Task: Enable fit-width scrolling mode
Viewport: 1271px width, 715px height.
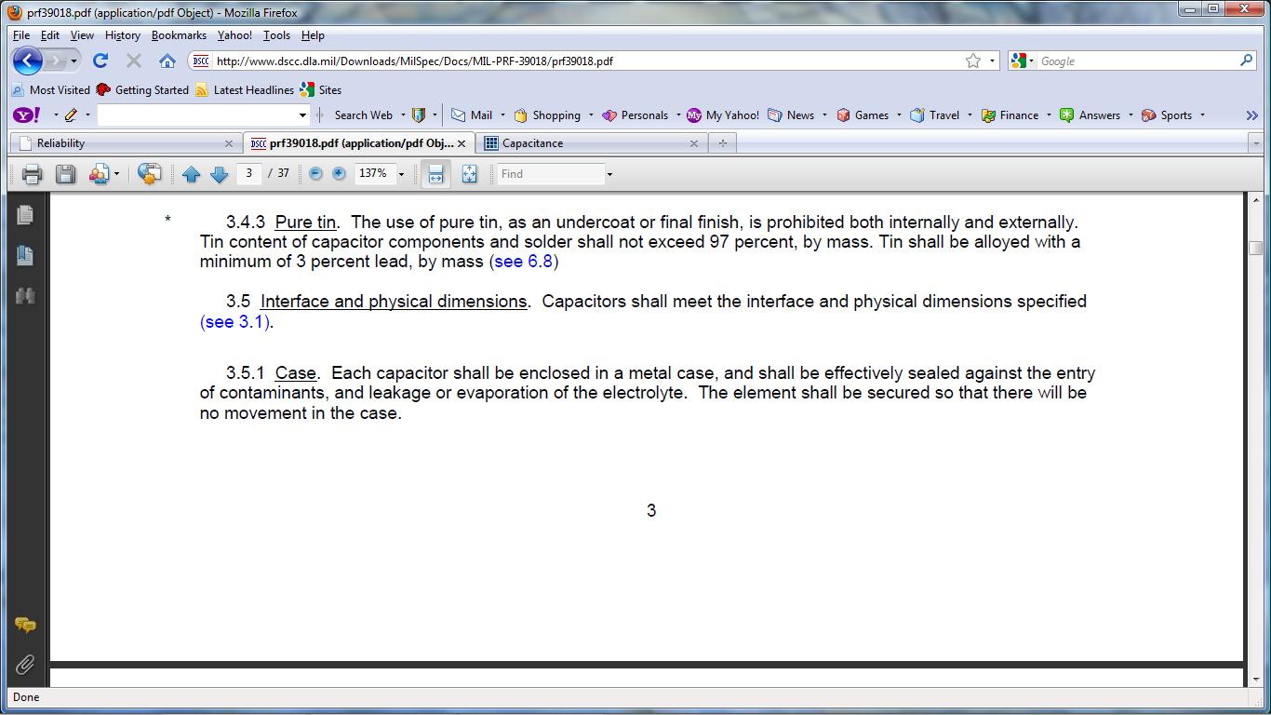Action: 435,174
